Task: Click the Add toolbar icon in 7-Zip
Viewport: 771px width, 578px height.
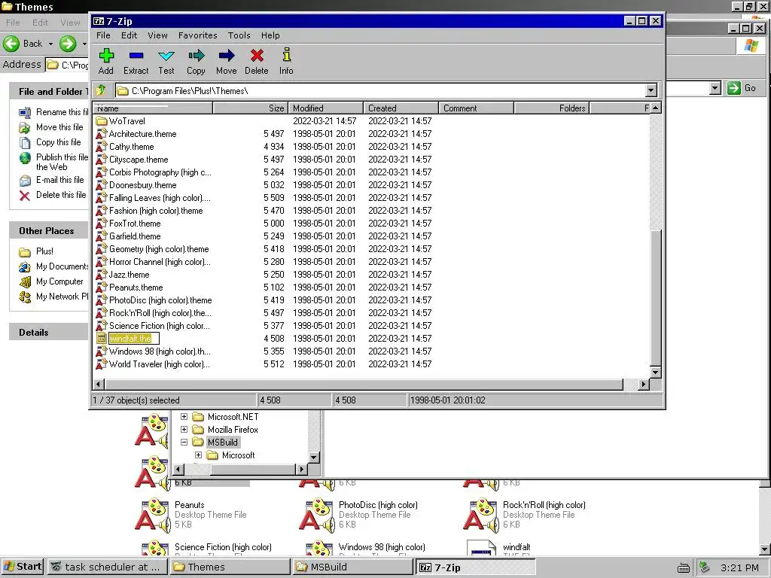Action: (105, 56)
